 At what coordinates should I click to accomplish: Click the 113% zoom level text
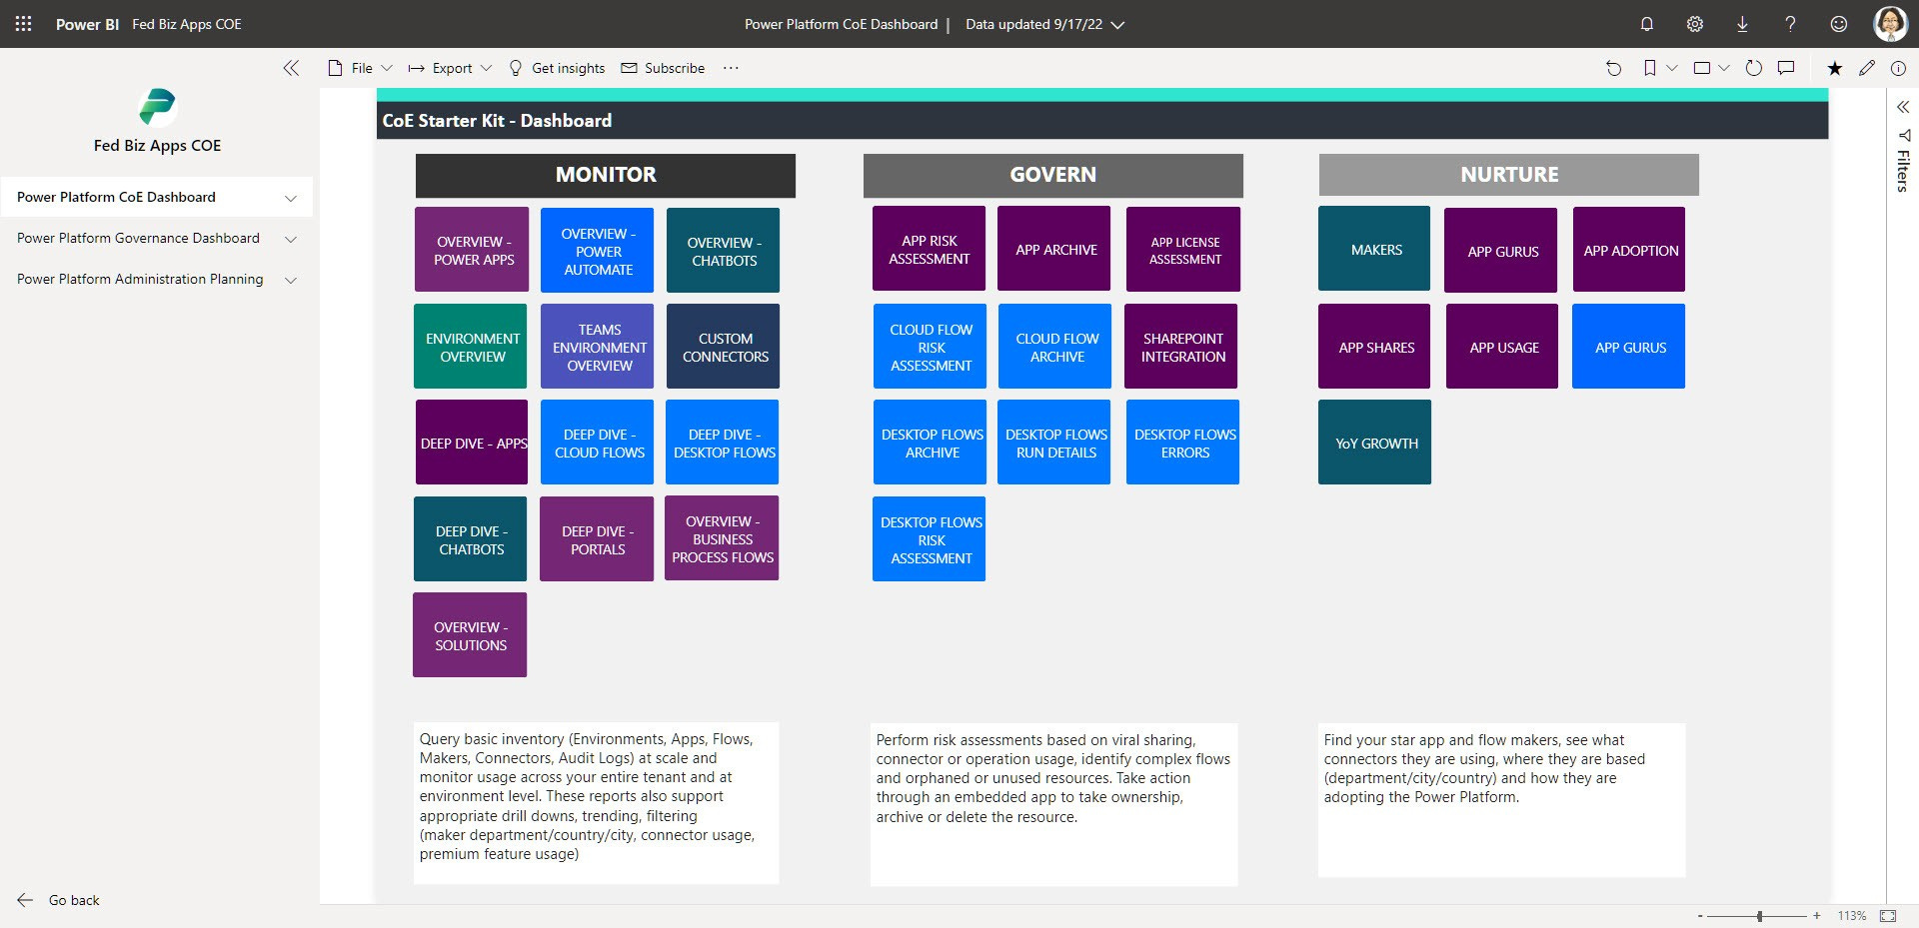point(1852,916)
